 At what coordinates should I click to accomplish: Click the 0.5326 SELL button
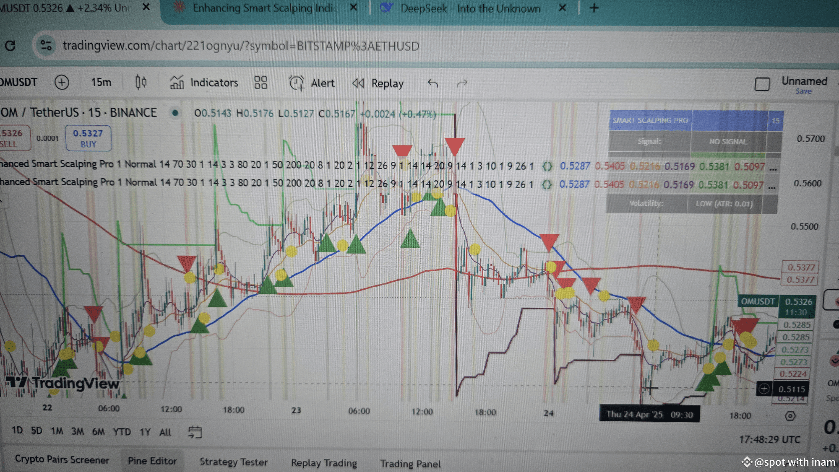14,138
